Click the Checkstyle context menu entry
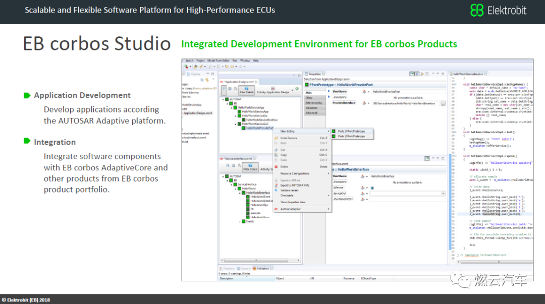545x304 pixels. tap(302, 196)
